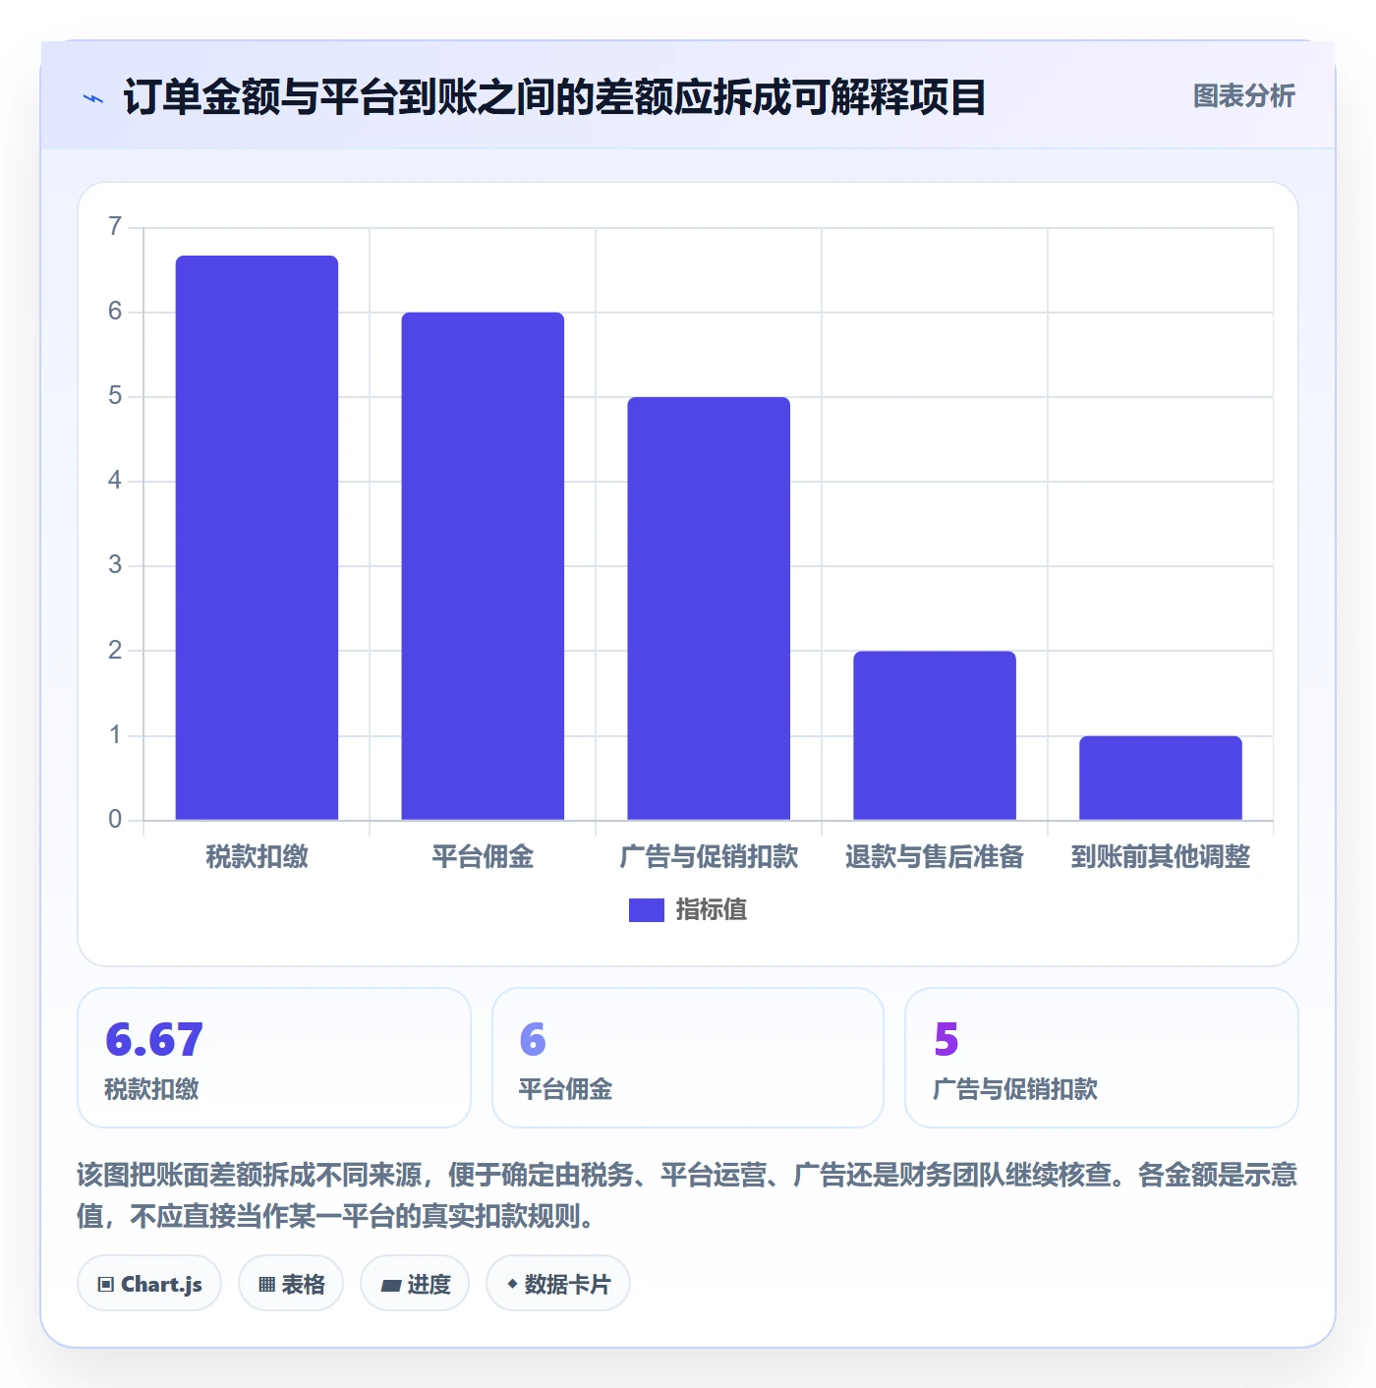Click the 图表分析 label in header
This screenshot has height=1388, width=1376.
pyautogui.click(x=1243, y=96)
